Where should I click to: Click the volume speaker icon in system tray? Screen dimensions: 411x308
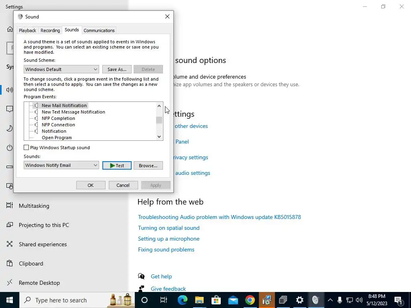[359, 300]
